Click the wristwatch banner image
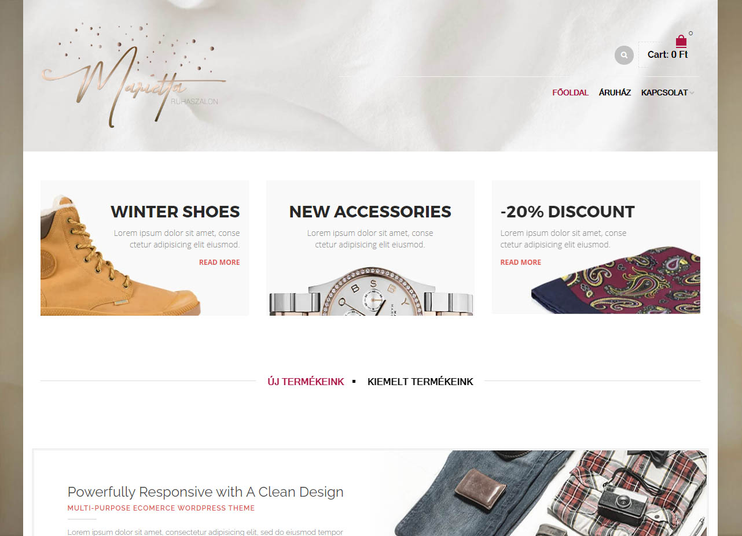742x536 pixels. [x=370, y=291]
